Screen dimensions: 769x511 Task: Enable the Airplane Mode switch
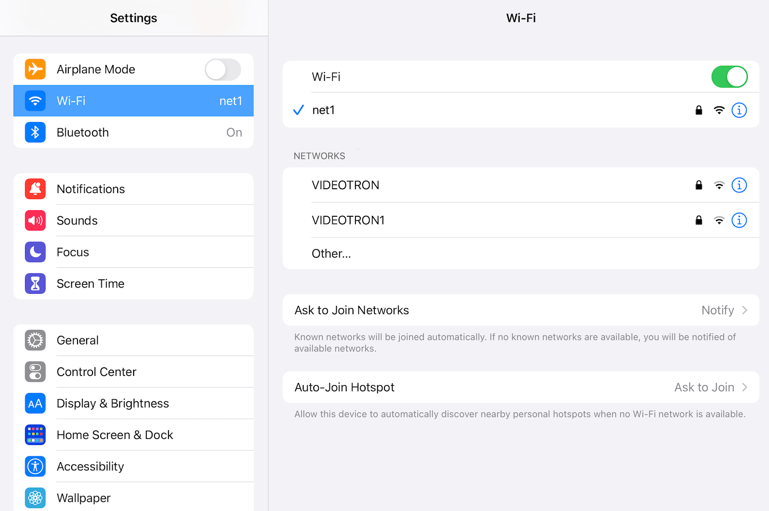(223, 70)
